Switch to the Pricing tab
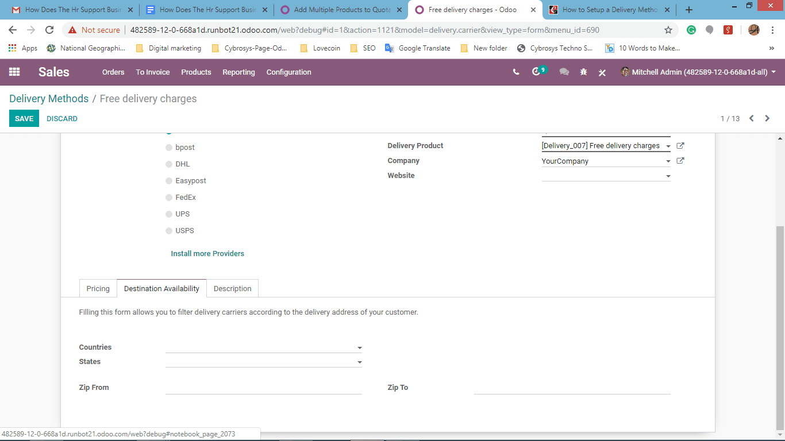The width and height of the screenshot is (785, 441). click(x=98, y=288)
